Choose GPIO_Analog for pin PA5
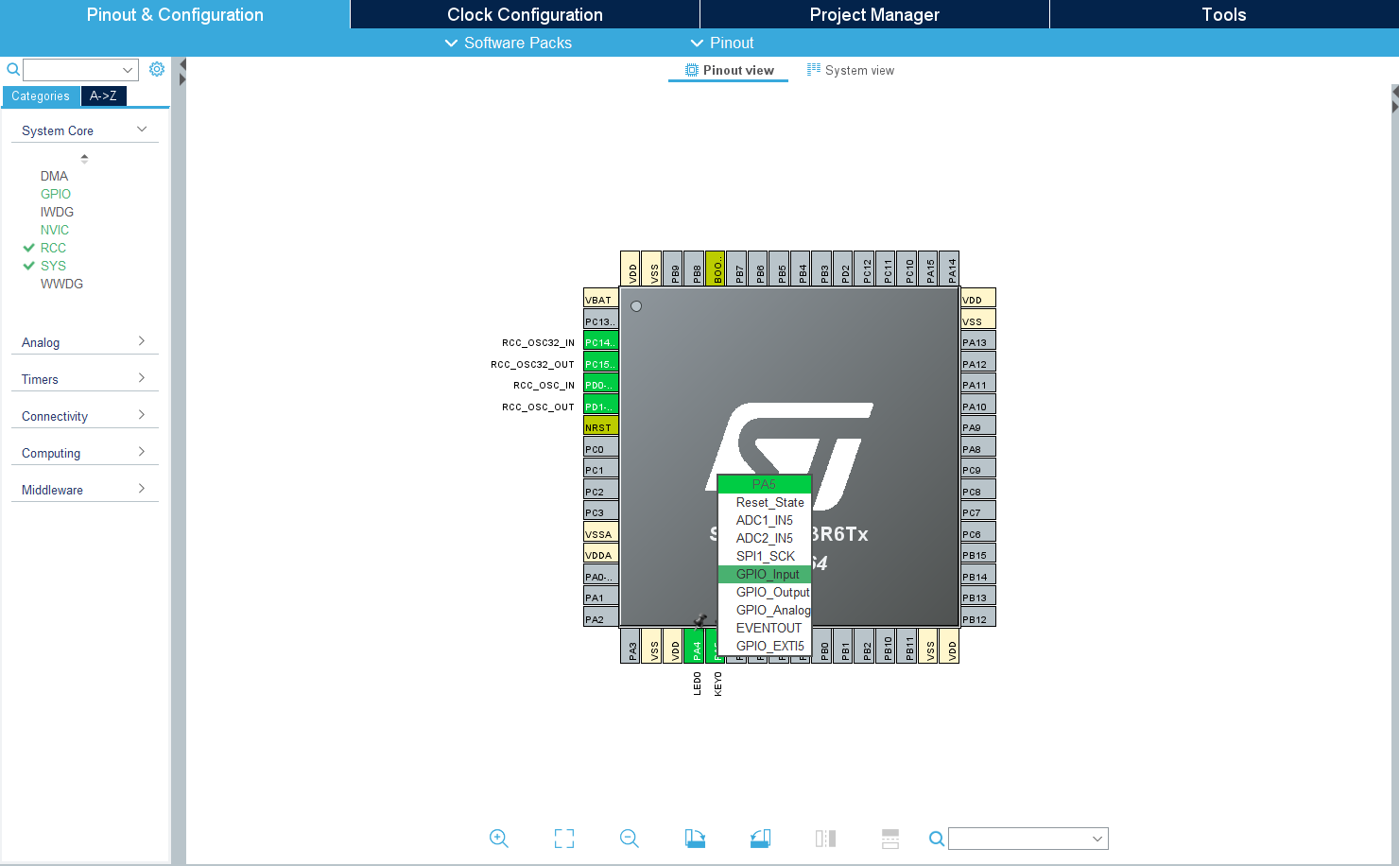 pos(765,610)
